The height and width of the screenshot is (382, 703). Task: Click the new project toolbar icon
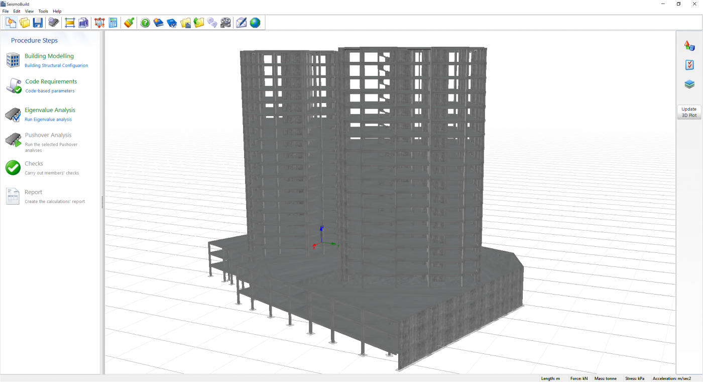pyautogui.click(x=11, y=23)
